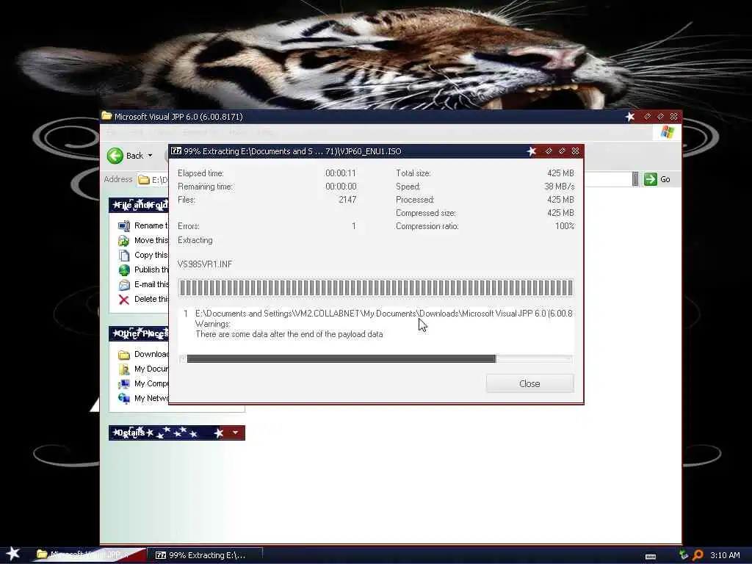Click the Windows flag logo in Explorer
Viewport: 752px width, 564px height.
coord(668,132)
